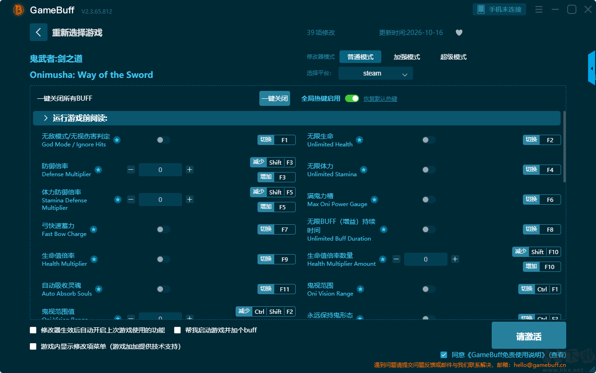Click the star icon beside Fast Bow Charge
Screen dimensions: 596x373
coord(94,229)
